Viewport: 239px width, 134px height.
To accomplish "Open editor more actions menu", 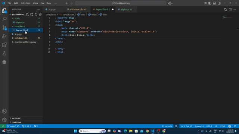I will [x=235, y=9].
